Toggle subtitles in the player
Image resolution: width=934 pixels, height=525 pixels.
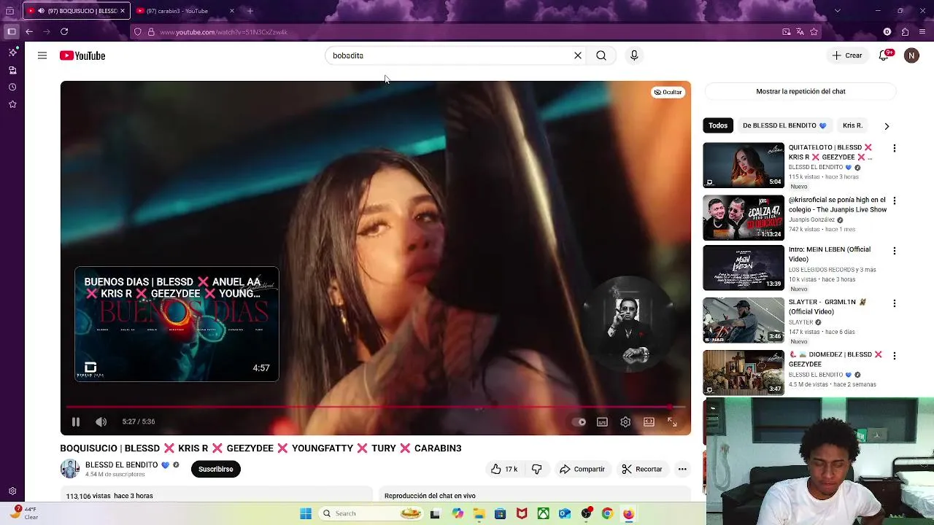coord(602,421)
